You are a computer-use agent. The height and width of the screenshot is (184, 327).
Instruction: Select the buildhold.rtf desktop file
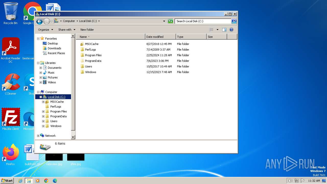(32, 155)
